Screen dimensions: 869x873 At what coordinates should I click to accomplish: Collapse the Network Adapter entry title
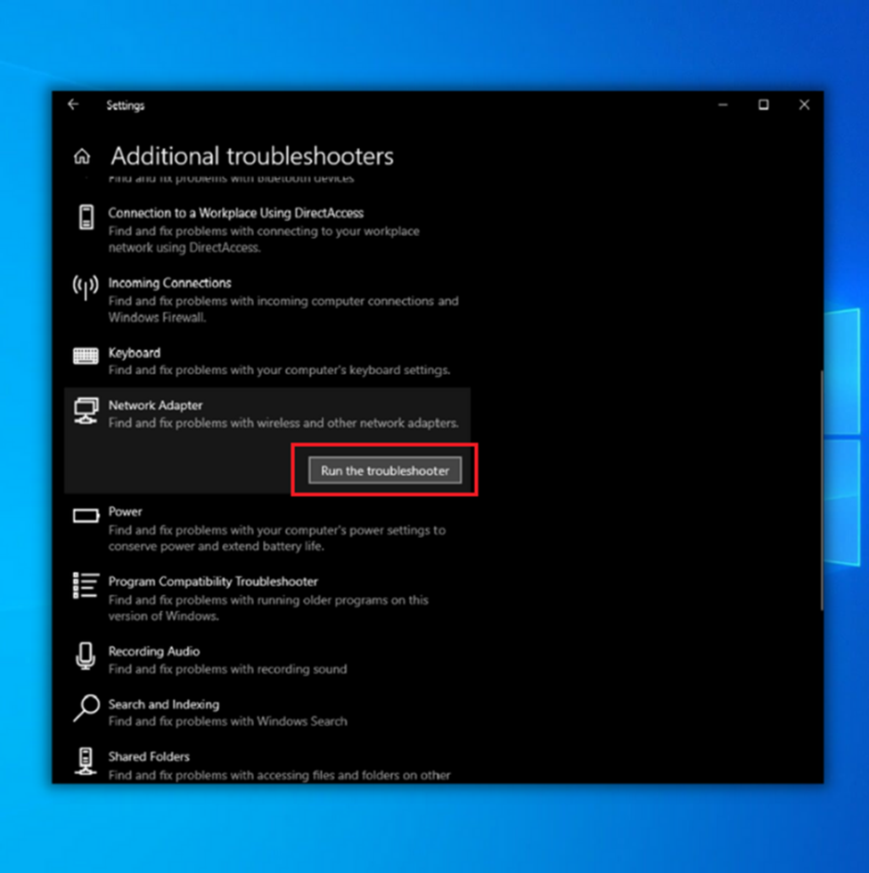(x=155, y=405)
